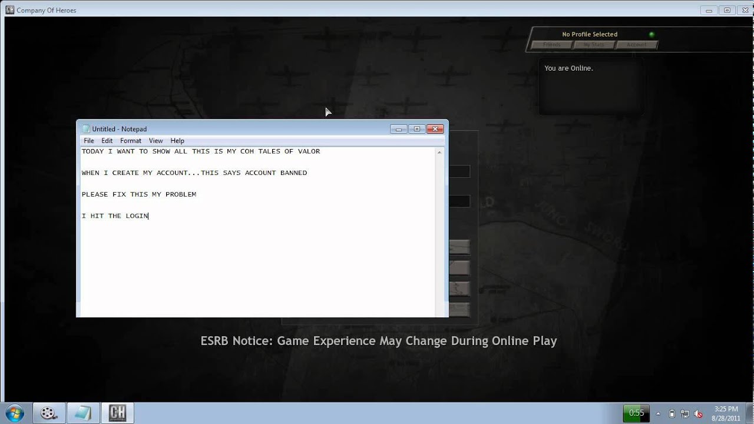754x424 pixels.
Task: Open the Notepad Edit menu
Action: pos(107,141)
